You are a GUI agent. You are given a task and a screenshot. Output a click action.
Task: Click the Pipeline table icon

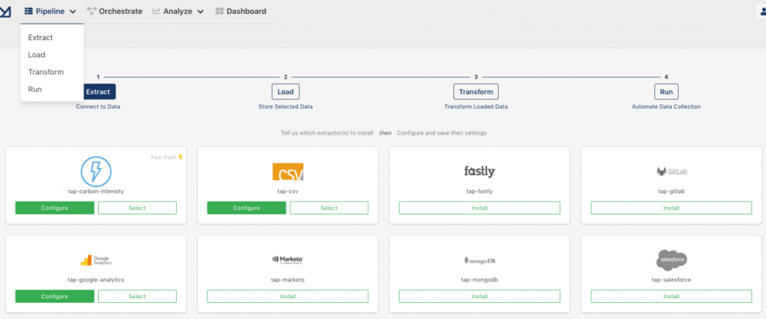29,11
